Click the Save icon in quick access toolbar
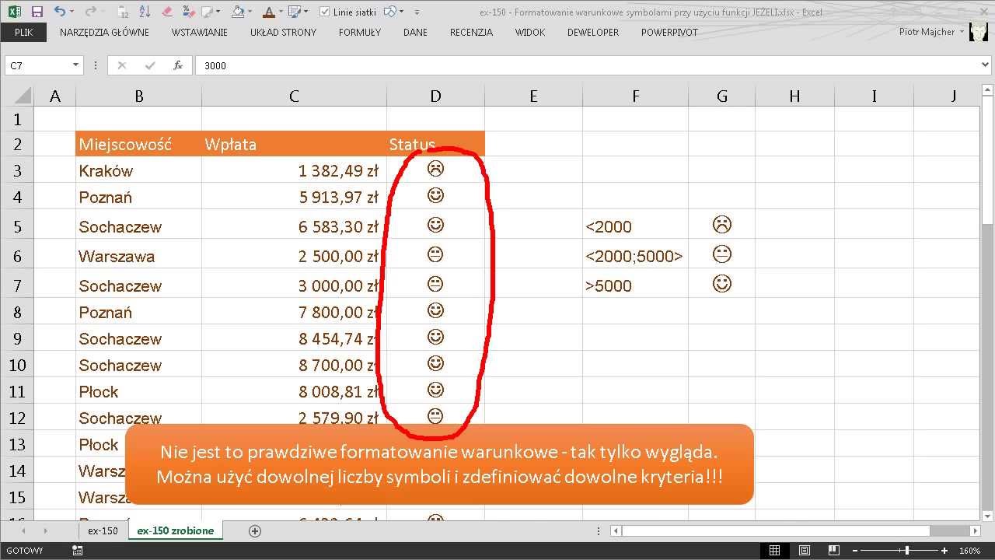 coord(37,12)
